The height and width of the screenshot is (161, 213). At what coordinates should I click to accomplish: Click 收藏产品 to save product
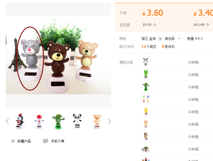pos(24,141)
